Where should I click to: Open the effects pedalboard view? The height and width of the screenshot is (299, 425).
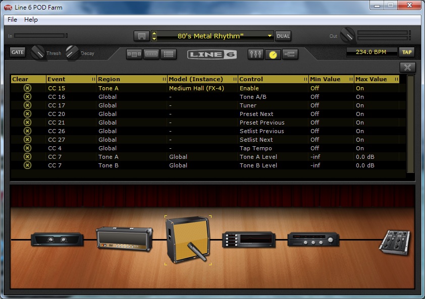tap(151, 54)
